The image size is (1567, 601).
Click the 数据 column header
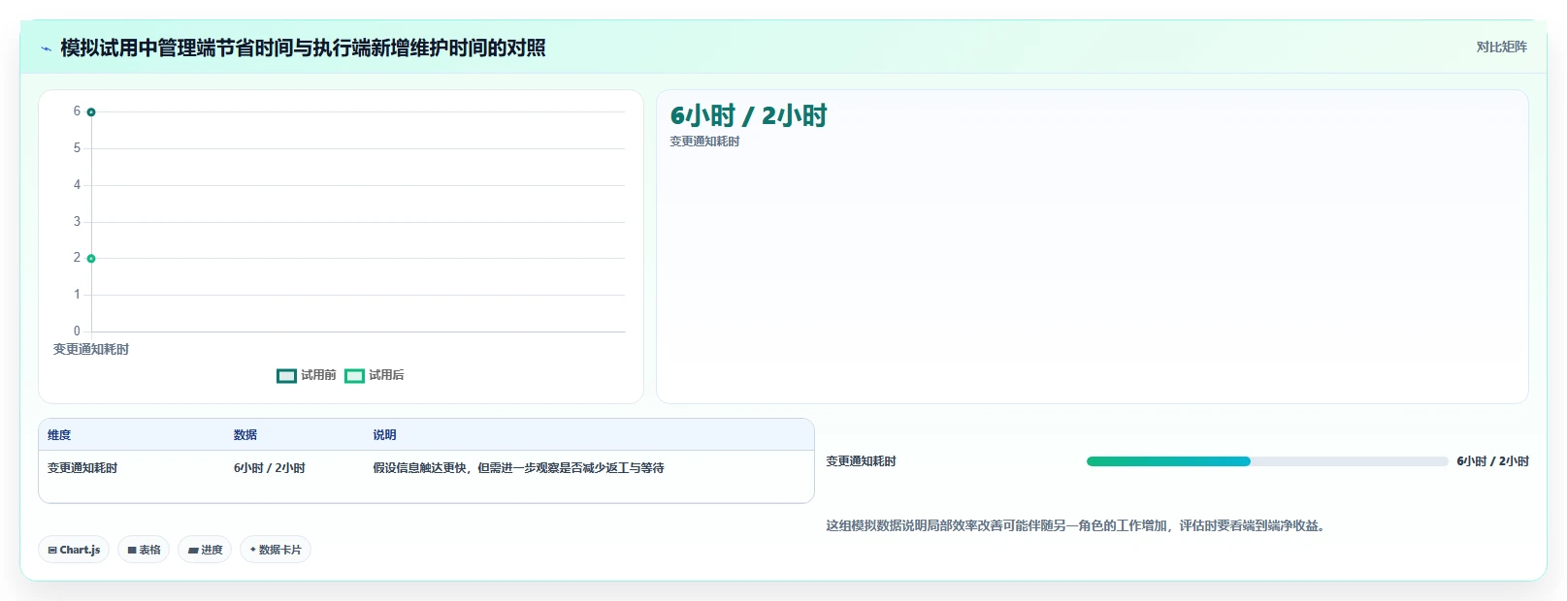pyautogui.click(x=245, y=435)
